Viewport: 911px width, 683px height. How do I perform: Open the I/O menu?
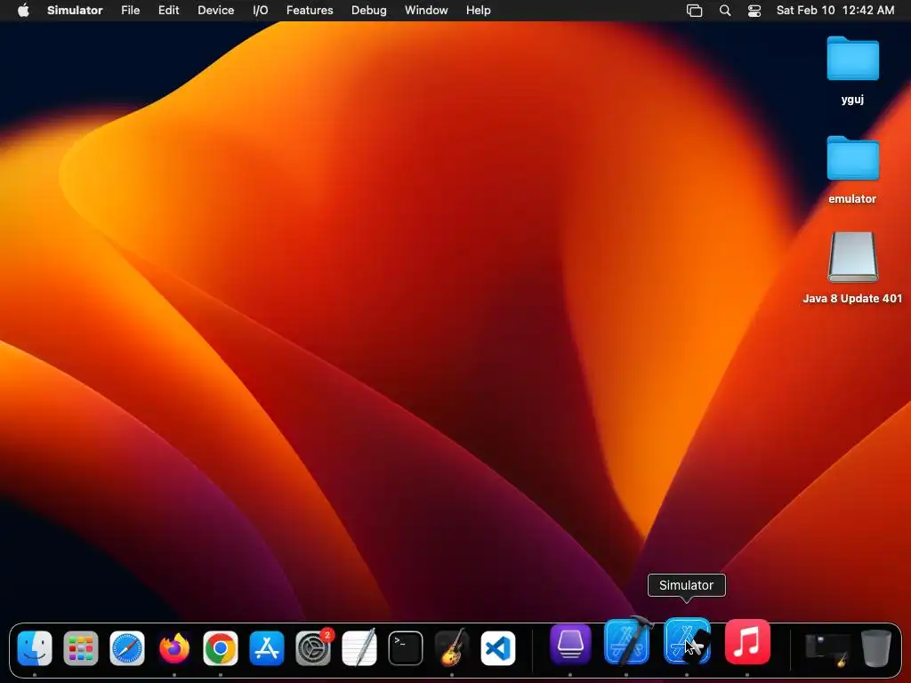(x=261, y=11)
